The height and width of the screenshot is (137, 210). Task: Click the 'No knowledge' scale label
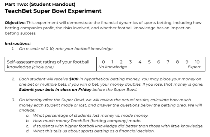click(112, 67)
